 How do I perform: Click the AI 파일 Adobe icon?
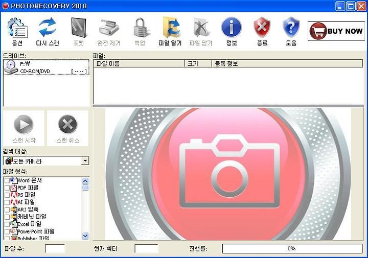click(14, 202)
